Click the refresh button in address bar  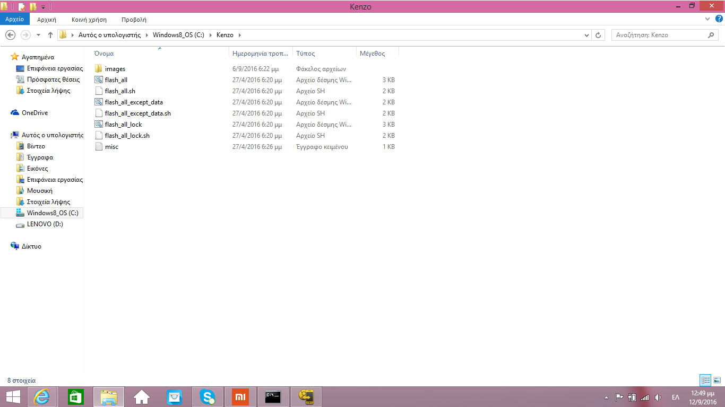(599, 35)
